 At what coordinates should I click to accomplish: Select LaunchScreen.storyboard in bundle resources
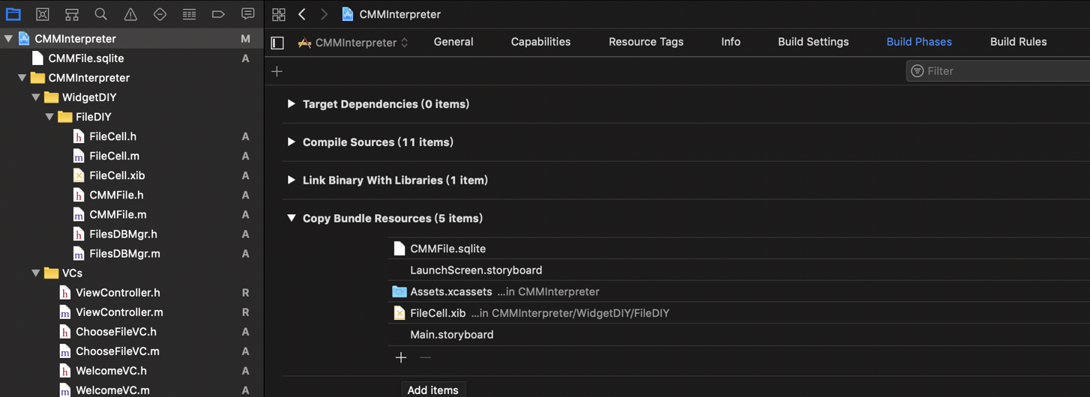tap(476, 270)
